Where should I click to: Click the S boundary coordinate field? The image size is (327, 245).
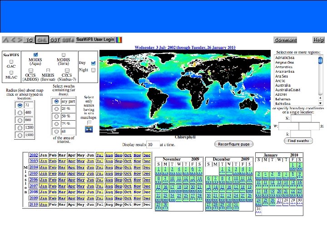(x=301, y=134)
